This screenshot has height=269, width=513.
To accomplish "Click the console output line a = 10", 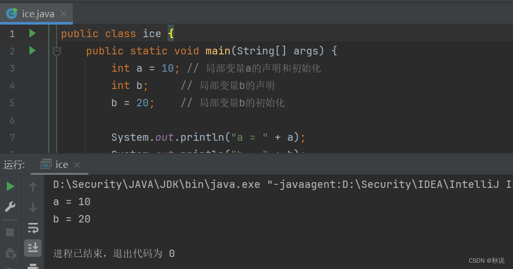I will tap(72, 201).
